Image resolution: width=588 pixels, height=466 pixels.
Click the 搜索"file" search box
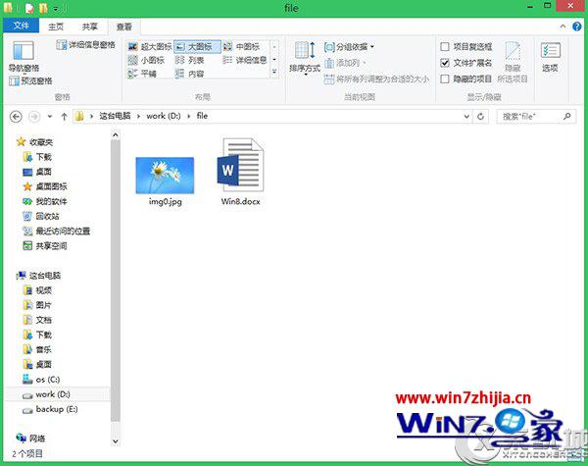536,117
